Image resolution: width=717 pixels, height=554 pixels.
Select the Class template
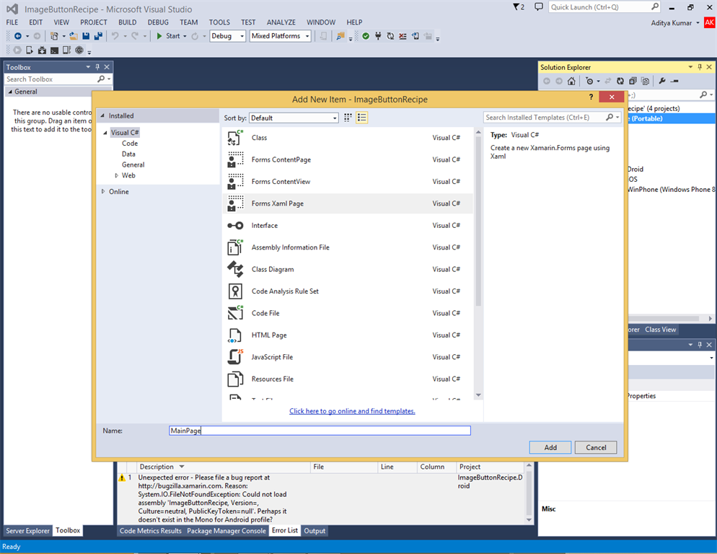(x=348, y=138)
